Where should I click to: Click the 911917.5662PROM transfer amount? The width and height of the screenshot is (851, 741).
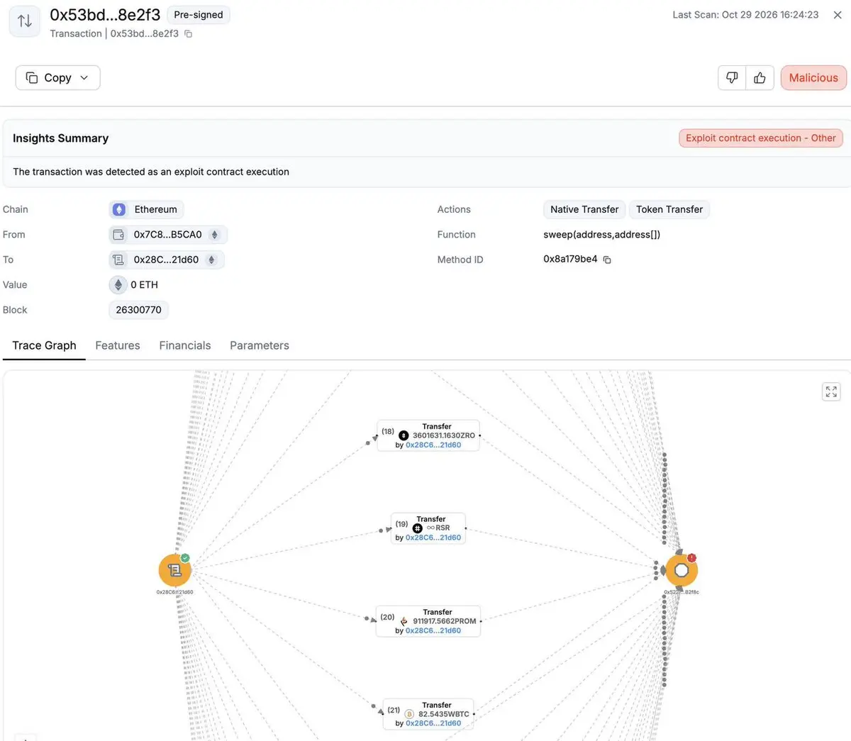(x=445, y=621)
